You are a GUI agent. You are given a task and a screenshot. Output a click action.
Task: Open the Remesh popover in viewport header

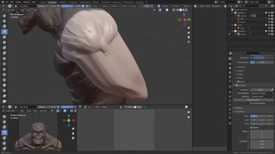tap(177, 6)
